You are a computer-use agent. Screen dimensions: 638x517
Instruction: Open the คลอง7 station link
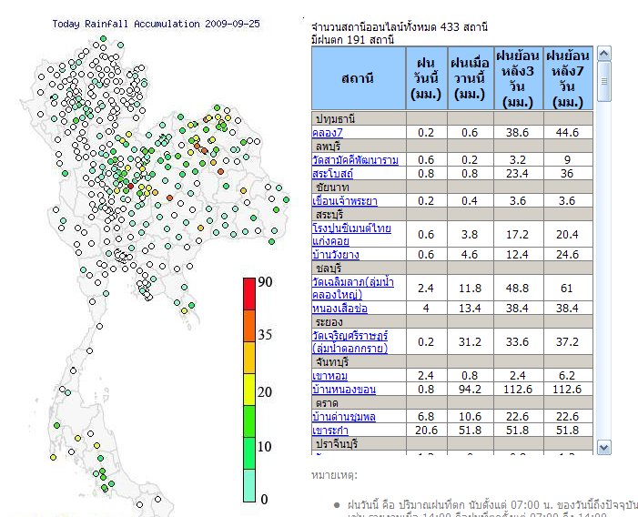click(328, 133)
